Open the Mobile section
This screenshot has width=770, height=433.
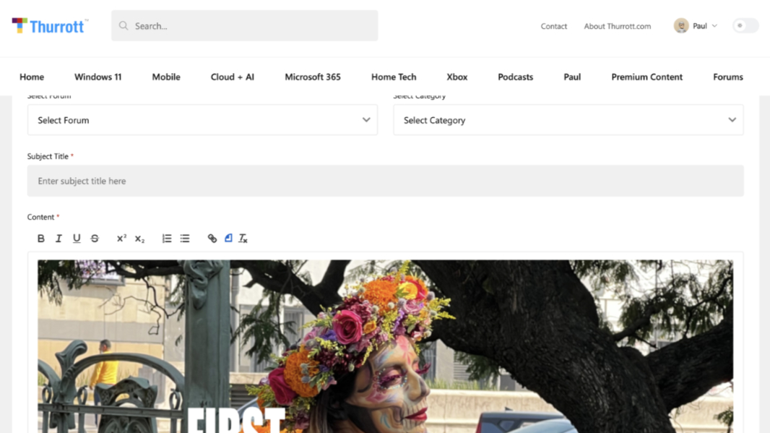click(166, 77)
